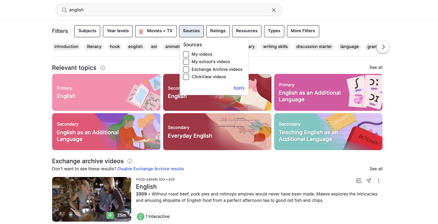This screenshot has width=438, height=224.
Task: Click the green interactive lightbulb icon
Action: 141,217
